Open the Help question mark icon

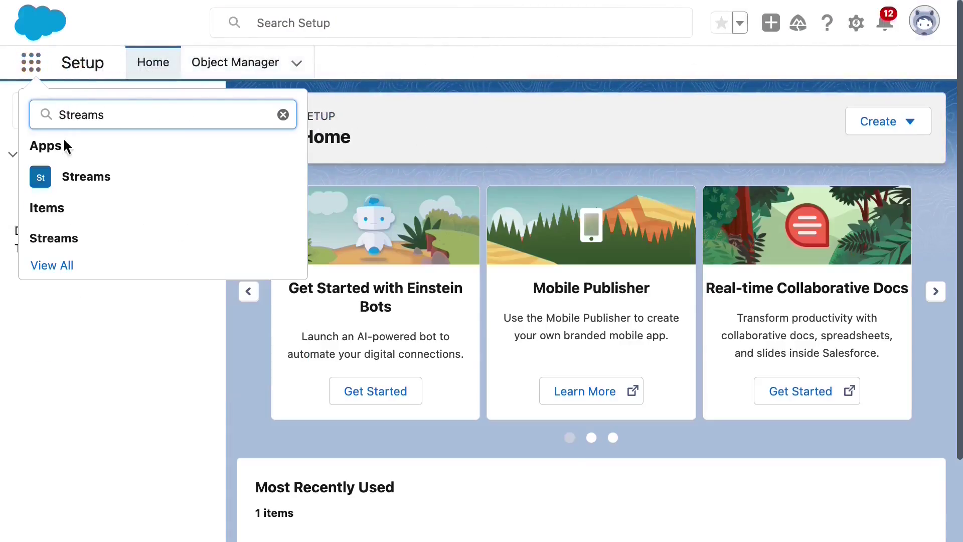click(x=827, y=23)
